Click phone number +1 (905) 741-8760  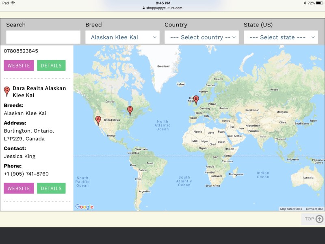[x=26, y=174]
